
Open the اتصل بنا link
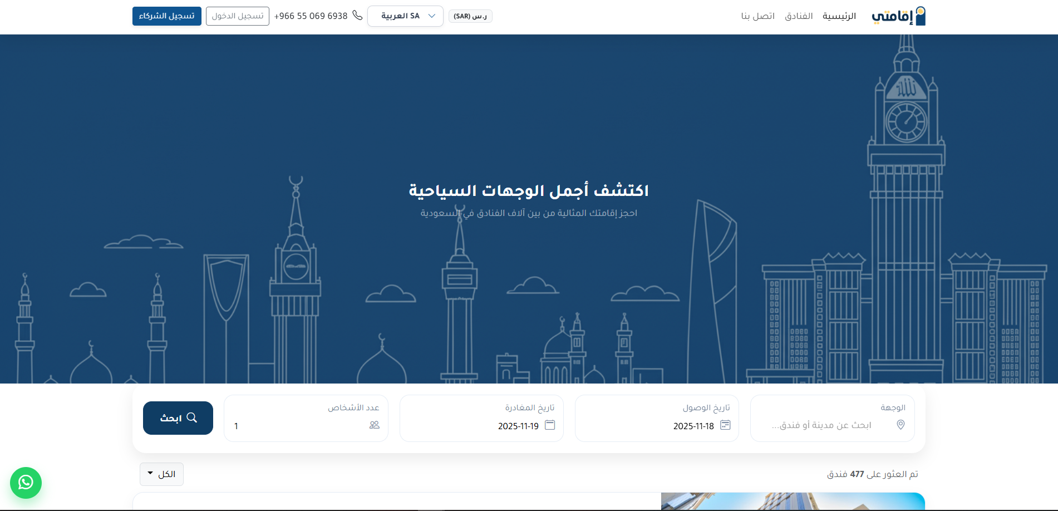click(758, 16)
